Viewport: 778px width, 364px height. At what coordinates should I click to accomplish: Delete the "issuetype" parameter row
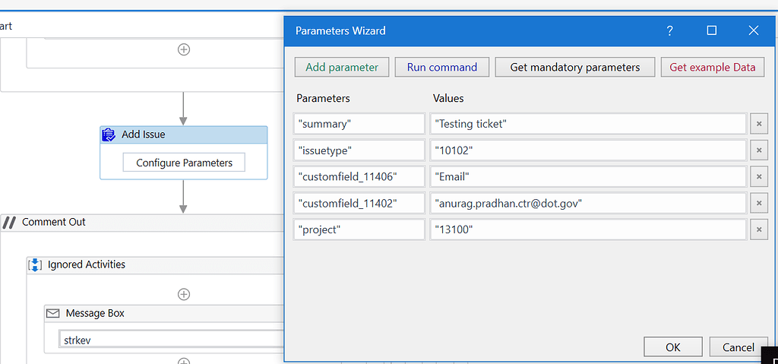point(758,150)
